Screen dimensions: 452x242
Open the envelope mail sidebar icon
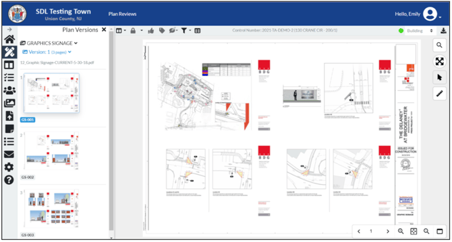9,154
